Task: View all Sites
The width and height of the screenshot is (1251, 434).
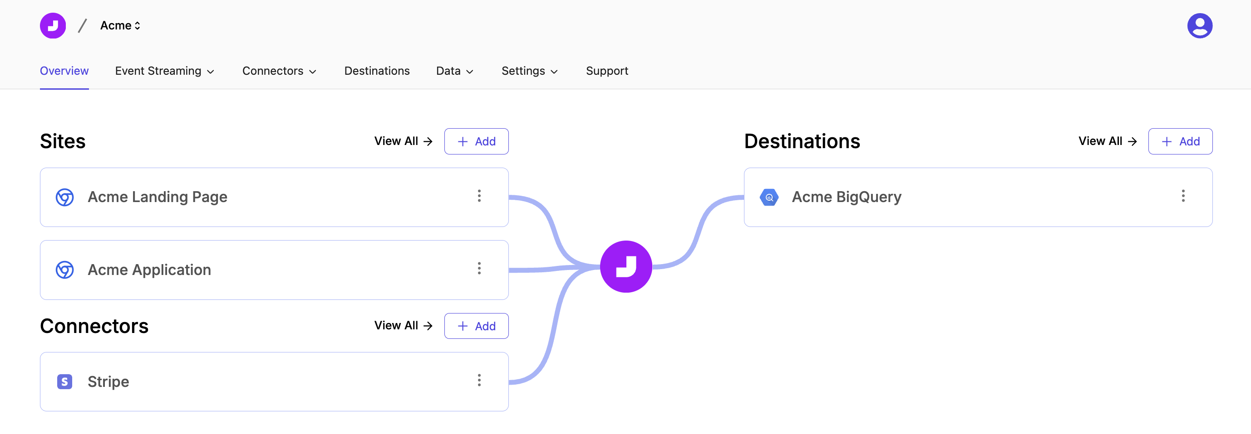Action: pos(403,141)
